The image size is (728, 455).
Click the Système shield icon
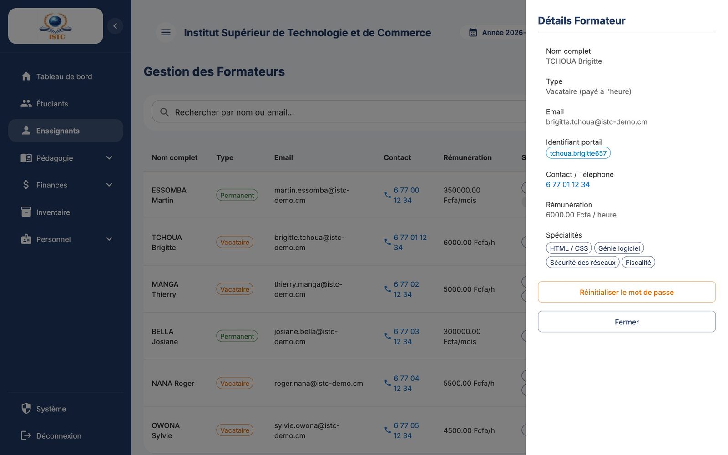click(x=26, y=409)
